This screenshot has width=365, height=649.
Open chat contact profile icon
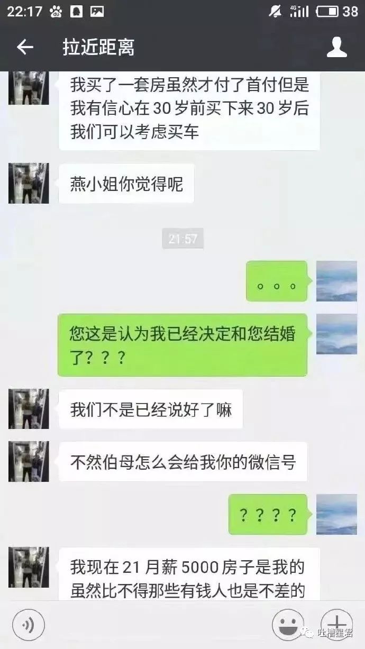click(336, 47)
